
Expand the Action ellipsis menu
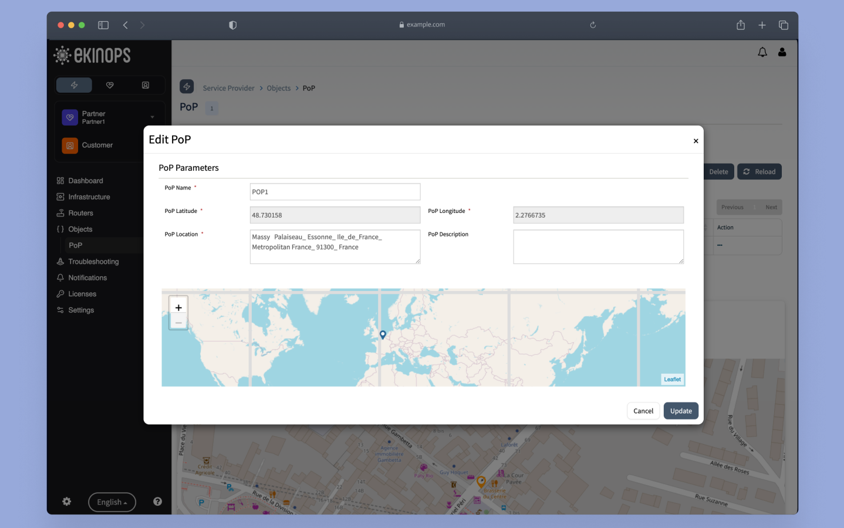[720, 245]
